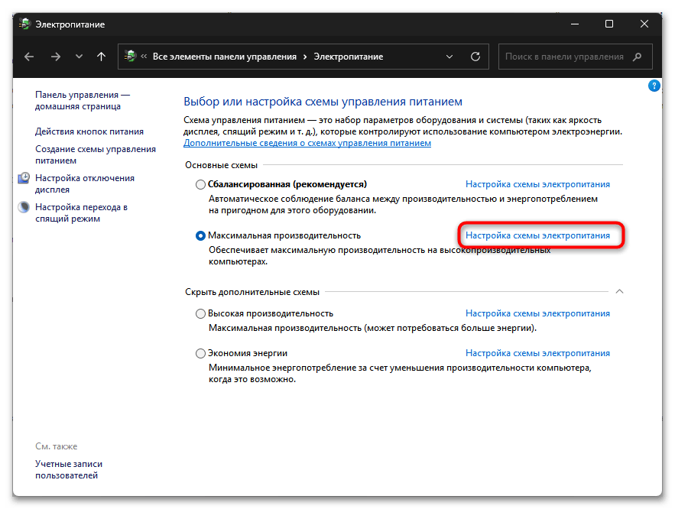Click heading Выбор или настройка схемы управления питанием
The height and width of the screenshot is (509, 675).
coord(323,102)
